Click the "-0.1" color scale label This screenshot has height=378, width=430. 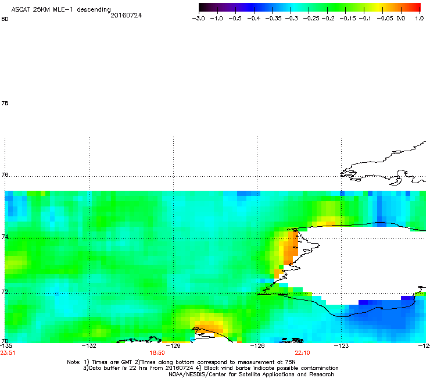(364, 19)
